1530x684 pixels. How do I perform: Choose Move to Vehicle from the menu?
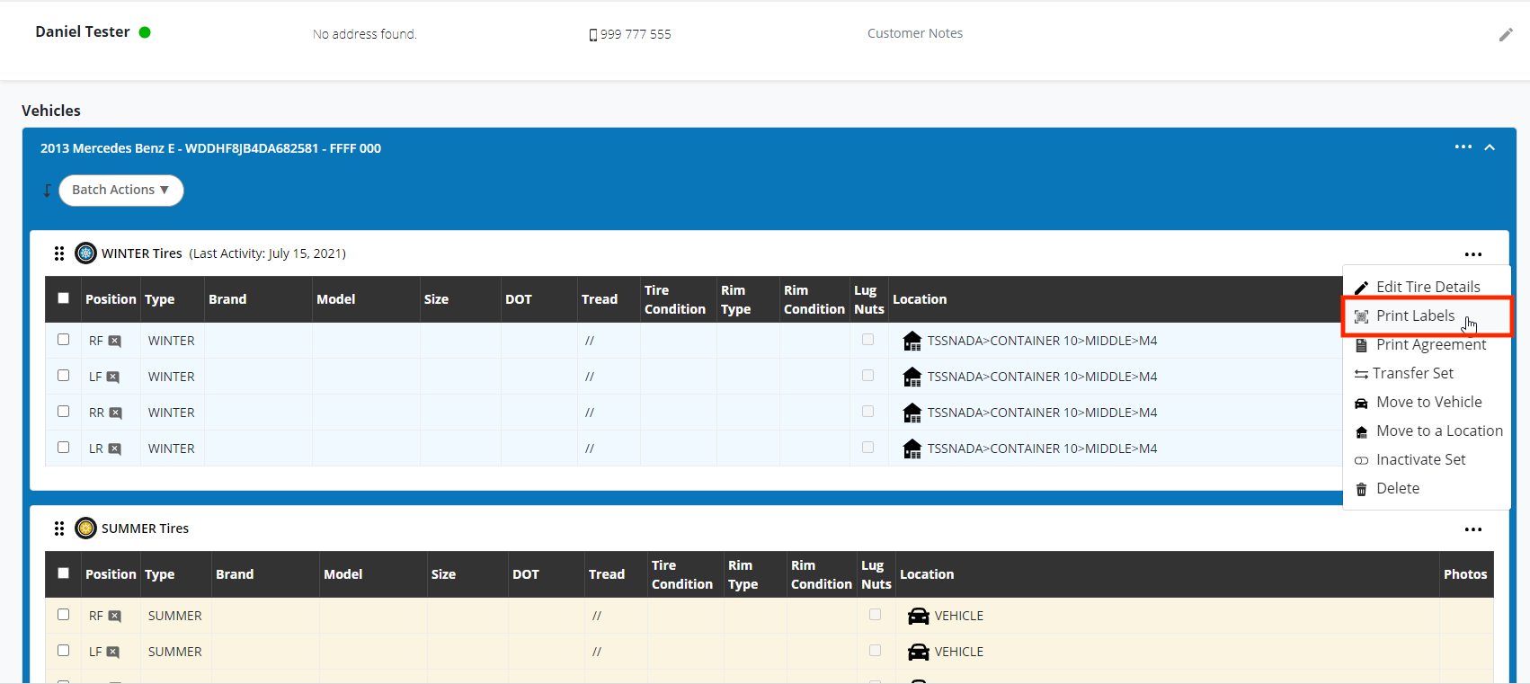point(1427,402)
